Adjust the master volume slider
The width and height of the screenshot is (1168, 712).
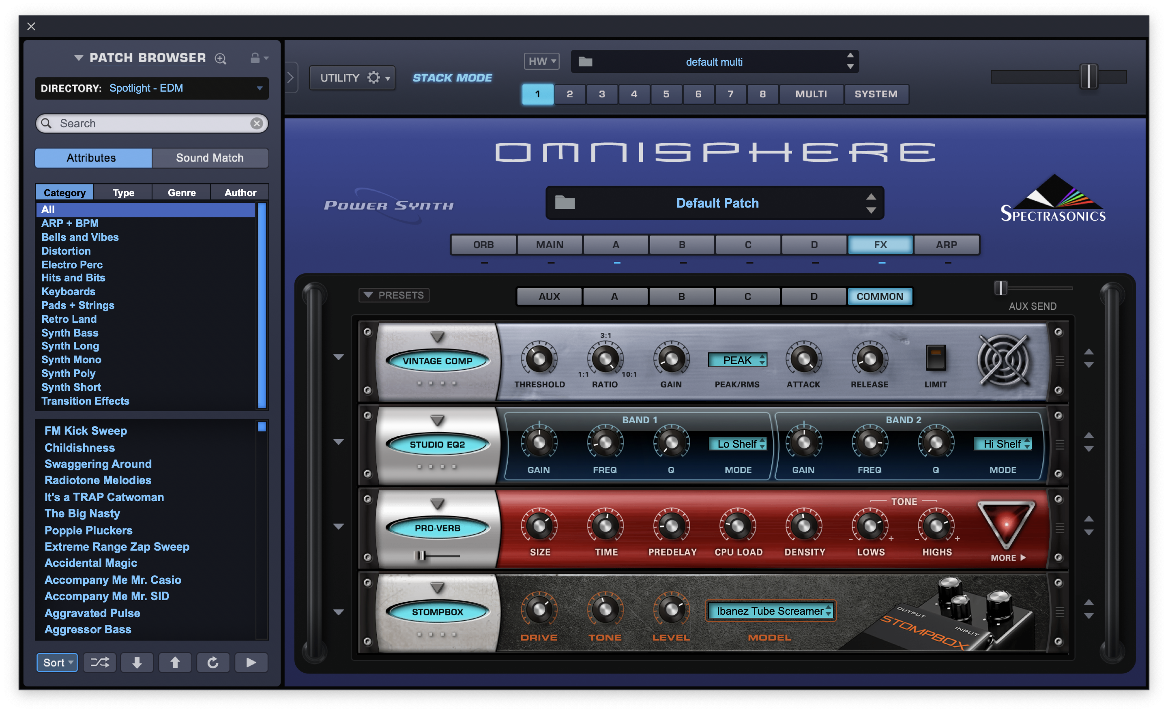(x=1089, y=76)
